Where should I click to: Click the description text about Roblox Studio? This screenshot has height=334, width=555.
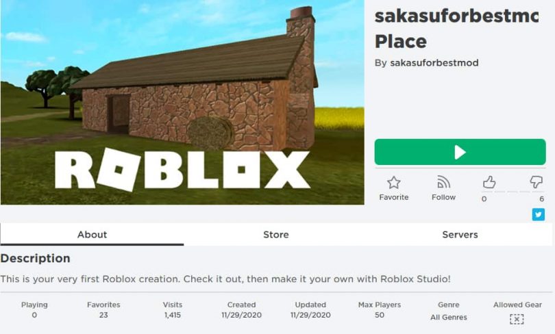point(225,279)
